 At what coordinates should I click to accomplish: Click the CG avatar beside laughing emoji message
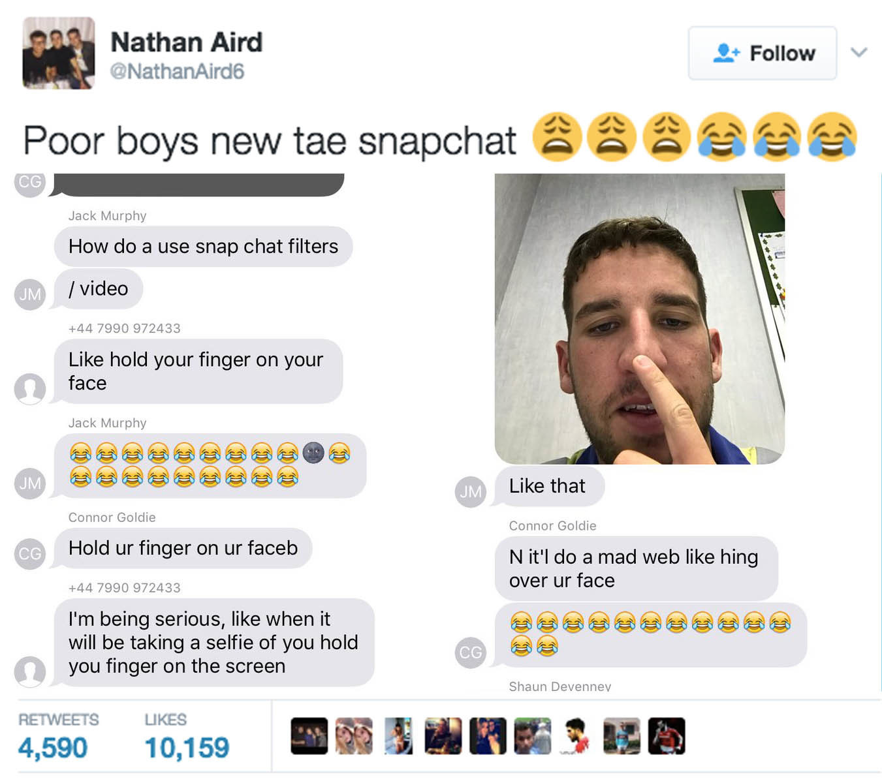(x=471, y=652)
